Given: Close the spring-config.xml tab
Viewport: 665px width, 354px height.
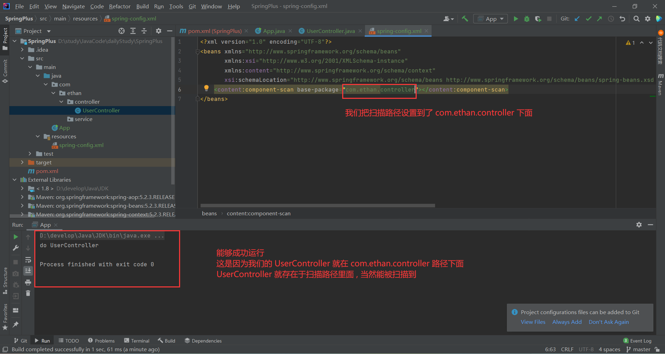Looking at the screenshot, I should click(426, 31).
